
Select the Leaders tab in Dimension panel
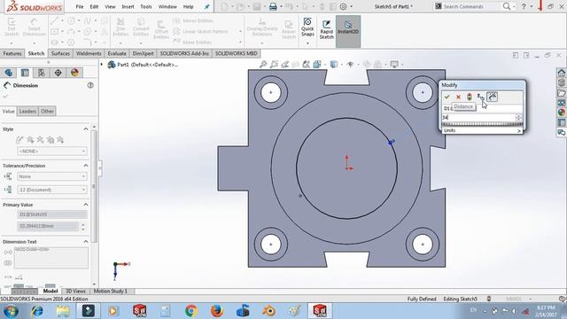(27, 111)
